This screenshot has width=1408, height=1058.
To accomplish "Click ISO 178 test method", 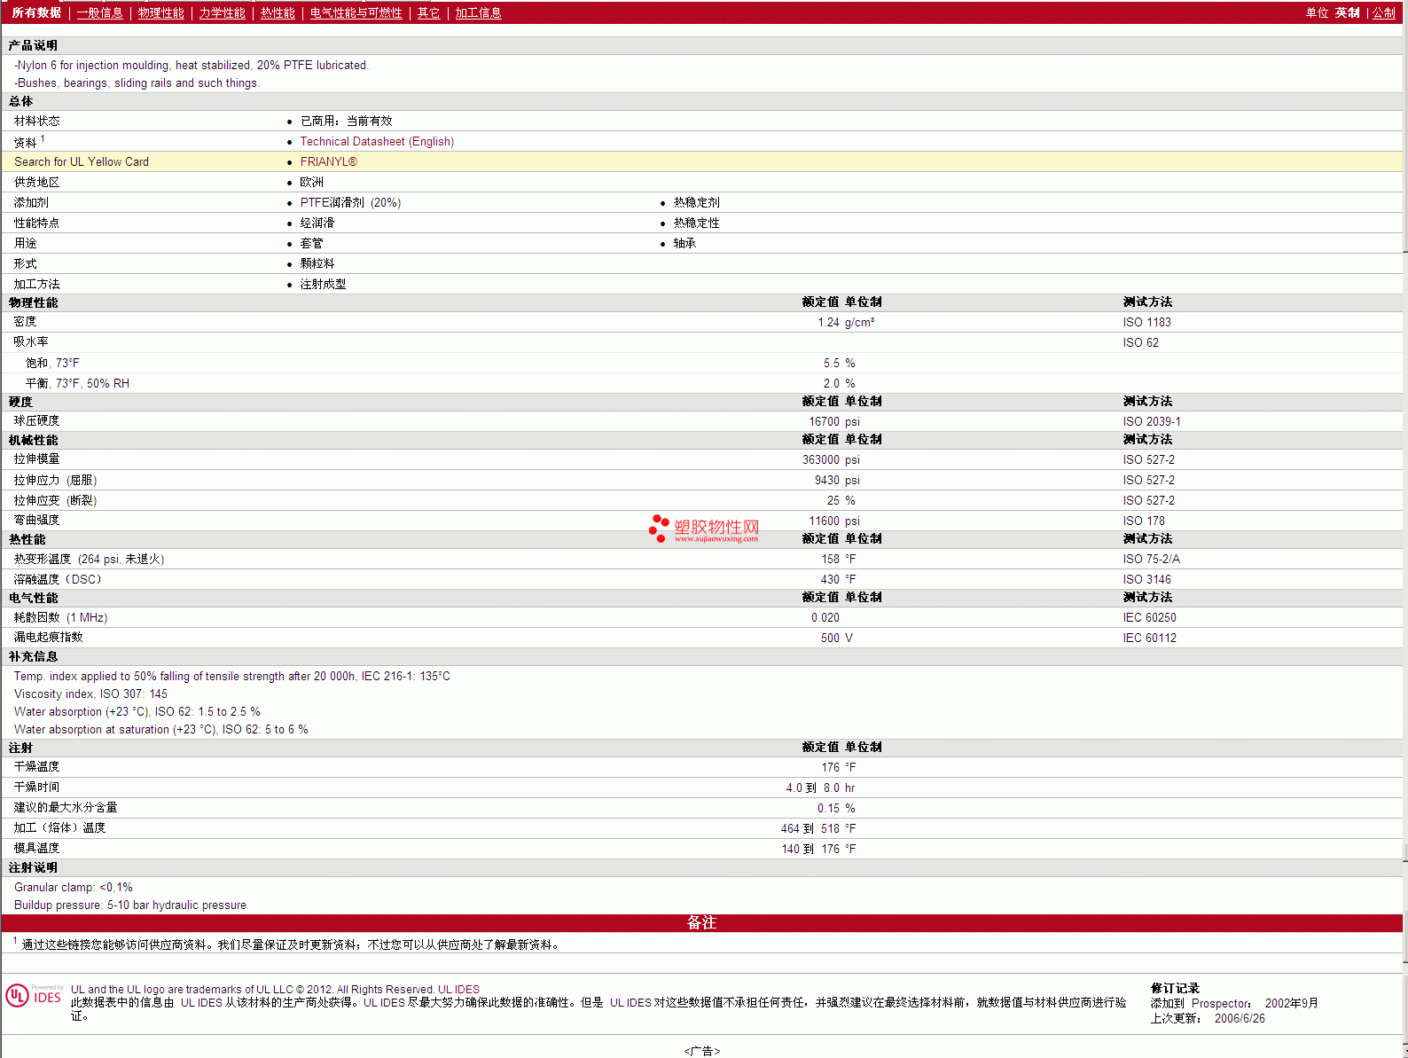I will pos(1144,521).
